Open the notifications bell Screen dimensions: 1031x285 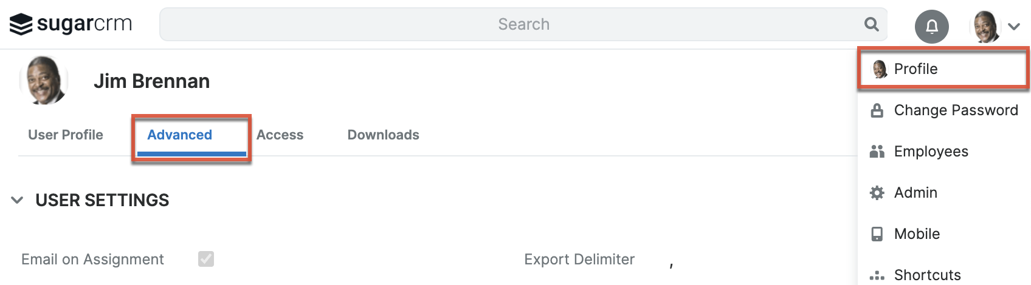click(931, 27)
